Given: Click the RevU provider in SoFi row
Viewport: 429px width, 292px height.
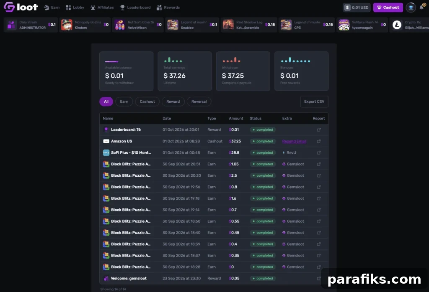Looking at the screenshot, I should click(x=289, y=153).
